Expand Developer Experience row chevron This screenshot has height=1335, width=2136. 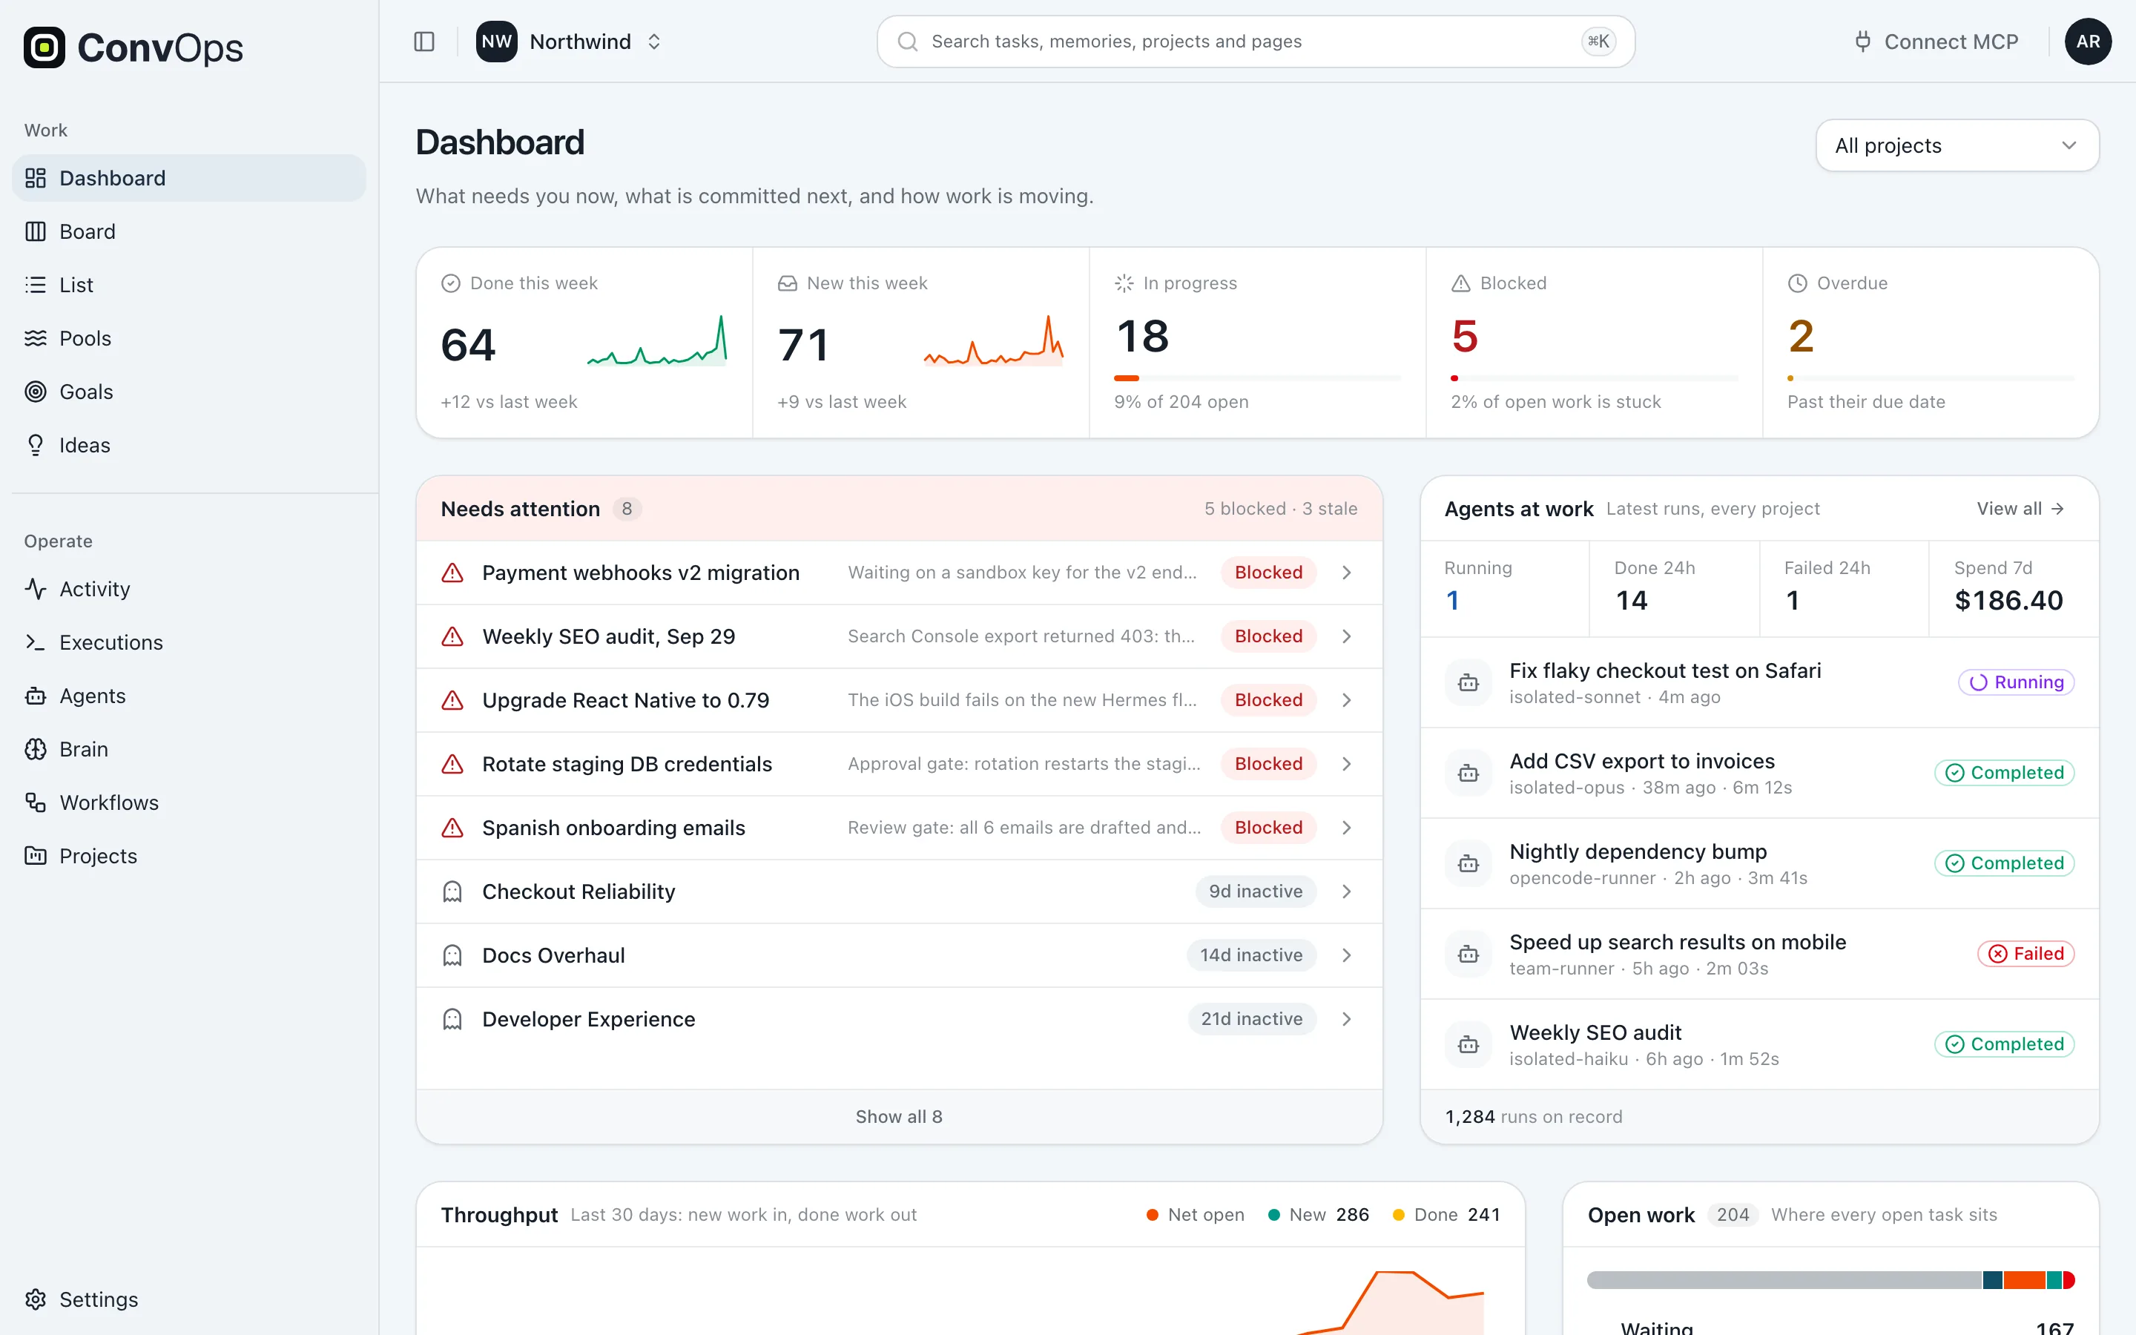coord(1346,1019)
